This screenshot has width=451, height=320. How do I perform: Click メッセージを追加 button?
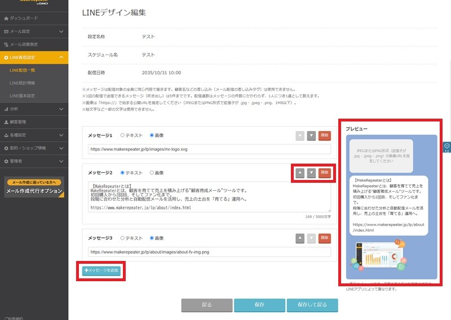[101, 271]
